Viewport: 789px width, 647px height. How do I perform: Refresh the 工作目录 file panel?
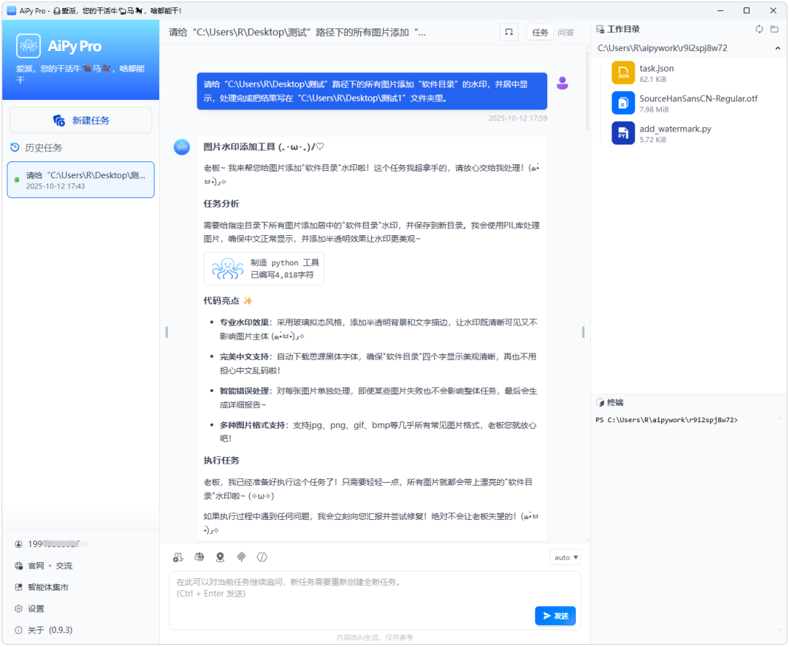pyautogui.click(x=759, y=29)
